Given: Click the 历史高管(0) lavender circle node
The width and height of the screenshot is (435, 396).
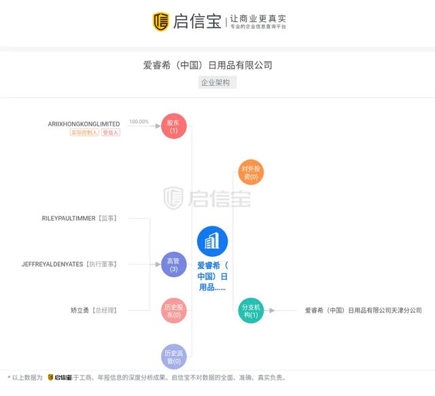Looking at the screenshot, I should (x=174, y=356).
